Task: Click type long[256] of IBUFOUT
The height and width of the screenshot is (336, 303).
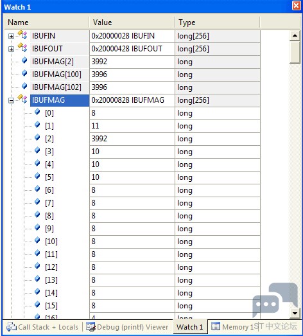Action: pyautogui.click(x=218, y=49)
